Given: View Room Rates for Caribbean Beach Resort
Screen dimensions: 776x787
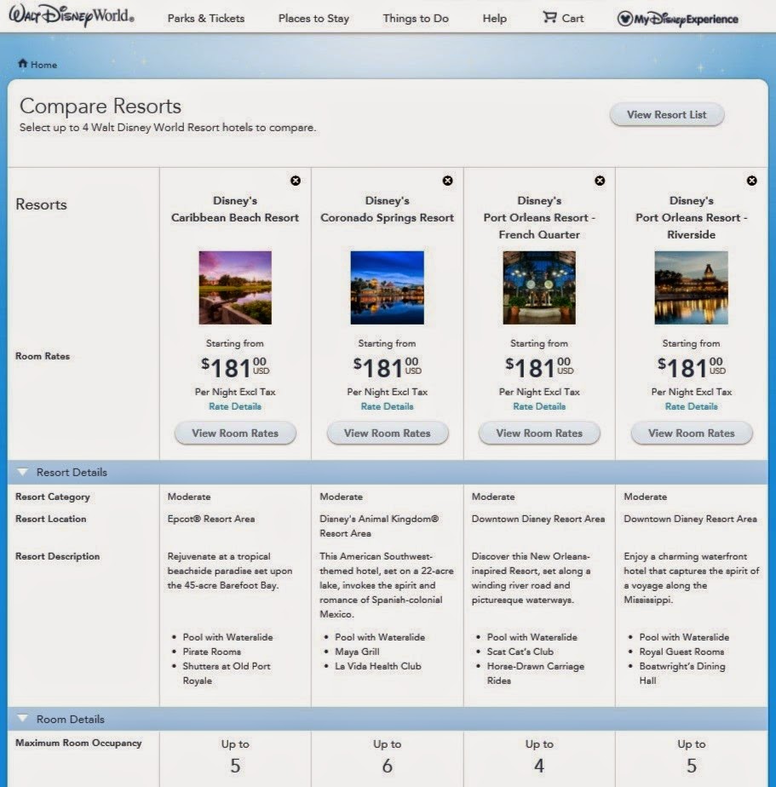Looking at the screenshot, I should click(235, 434).
